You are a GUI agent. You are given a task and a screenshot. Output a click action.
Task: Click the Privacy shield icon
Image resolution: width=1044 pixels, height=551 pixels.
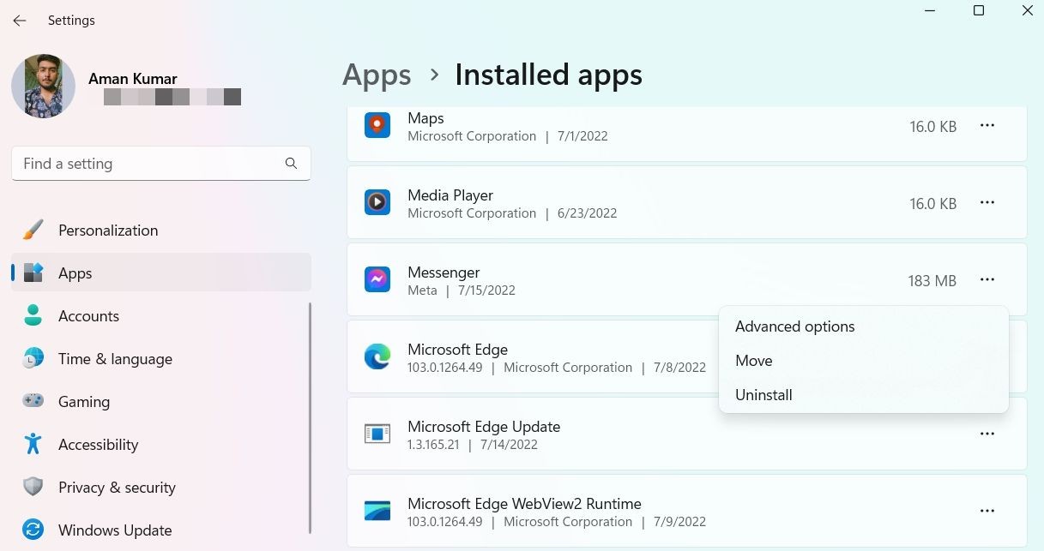click(x=33, y=487)
